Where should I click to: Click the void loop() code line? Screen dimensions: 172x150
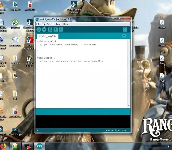pyautogui.click(x=46, y=58)
